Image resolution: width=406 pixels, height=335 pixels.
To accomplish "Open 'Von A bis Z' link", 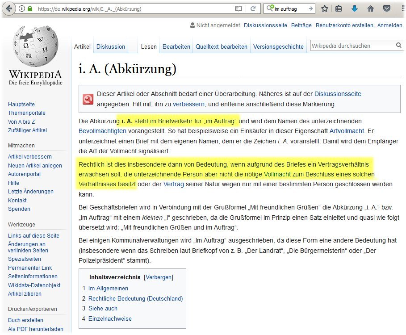I will [x=21, y=121].
